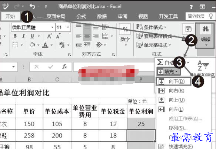This screenshot has height=149, width=216.
Task: Click Merge and Center icon
Action: click(x=105, y=36)
